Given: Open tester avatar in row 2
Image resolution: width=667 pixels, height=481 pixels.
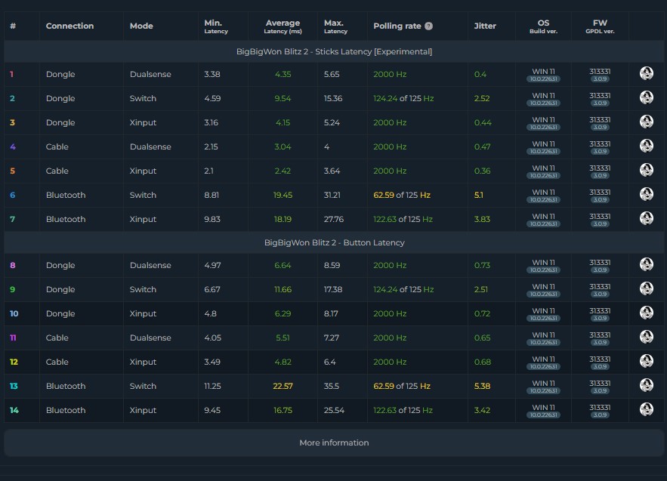Looking at the screenshot, I should [646, 98].
